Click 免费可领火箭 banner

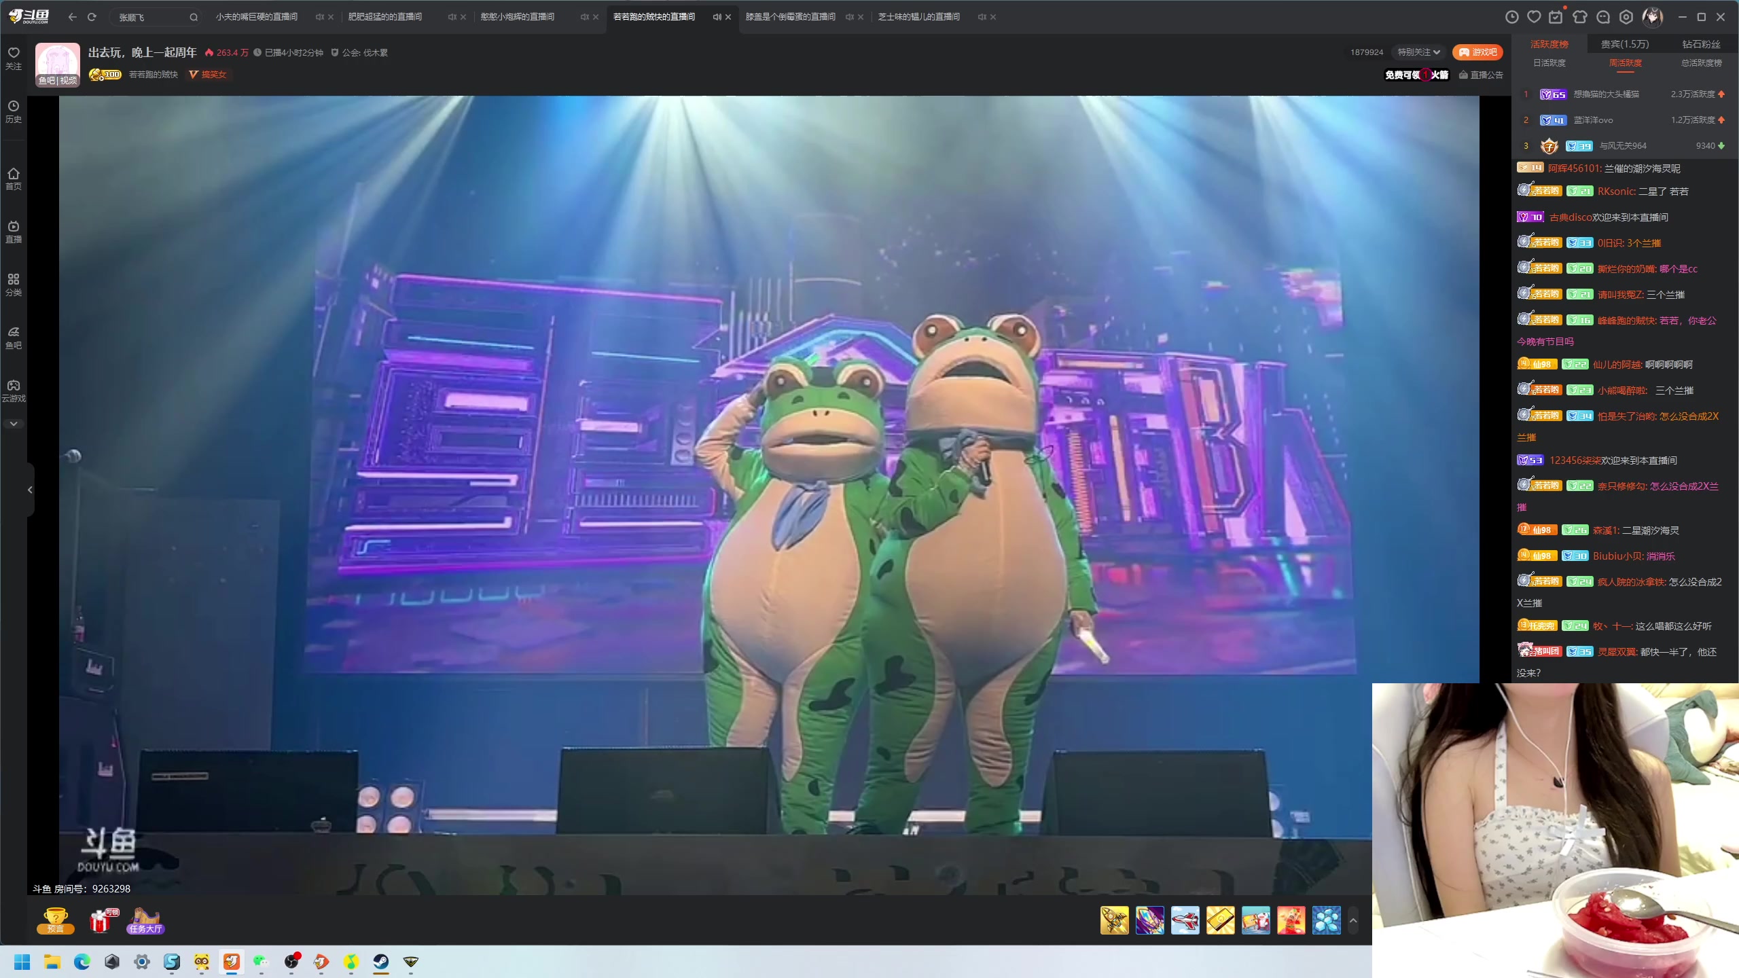click(x=1416, y=75)
